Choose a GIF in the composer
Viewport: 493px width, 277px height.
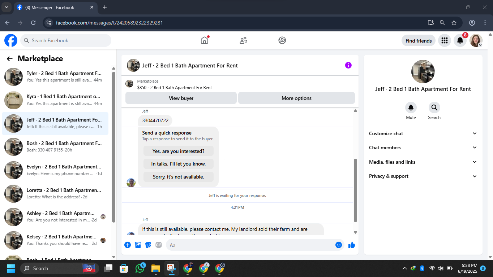tap(158, 245)
